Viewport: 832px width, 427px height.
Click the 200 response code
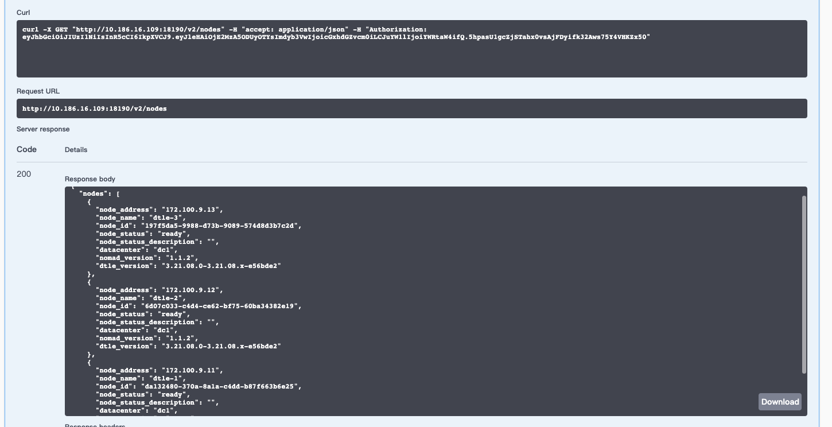point(24,173)
